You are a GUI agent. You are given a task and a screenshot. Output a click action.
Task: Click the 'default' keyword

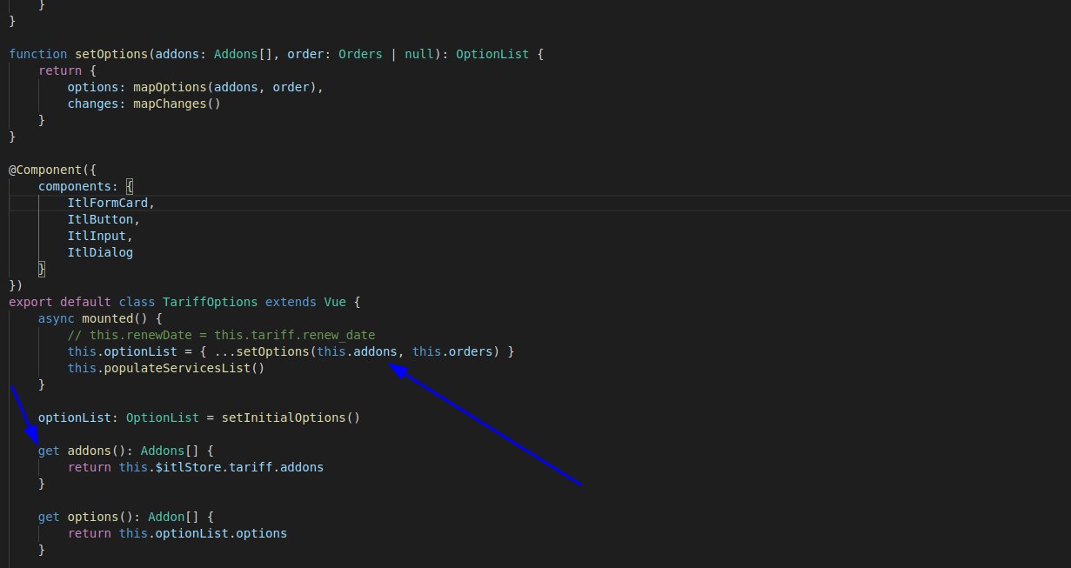85,302
